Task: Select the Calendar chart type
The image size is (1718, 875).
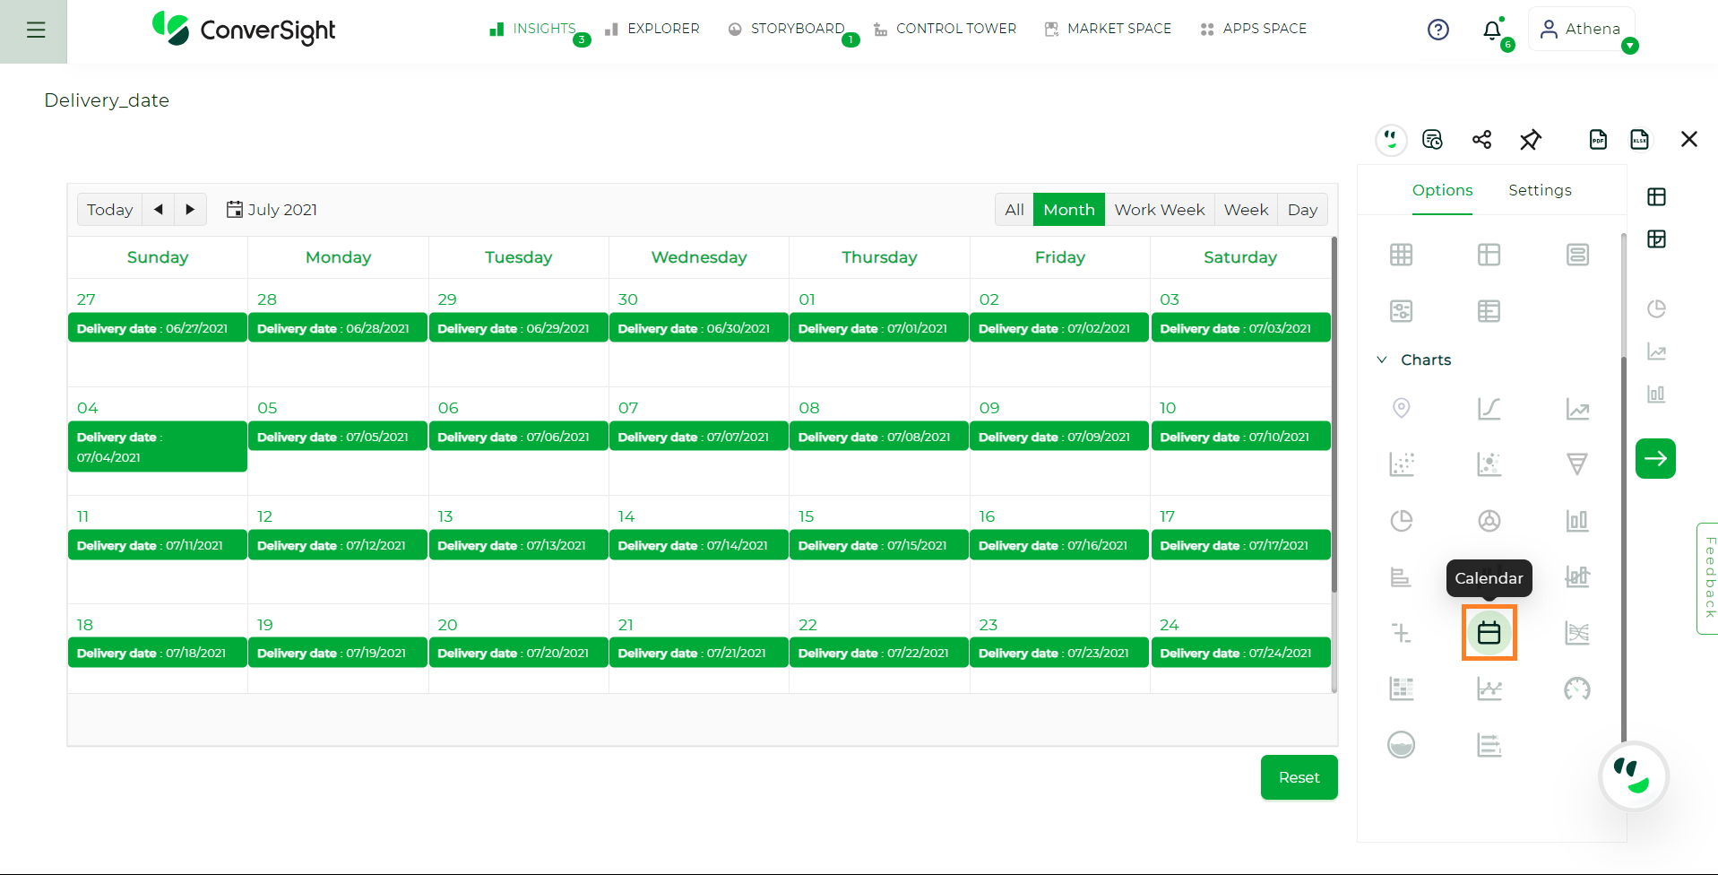Action: pos(1489,633)
